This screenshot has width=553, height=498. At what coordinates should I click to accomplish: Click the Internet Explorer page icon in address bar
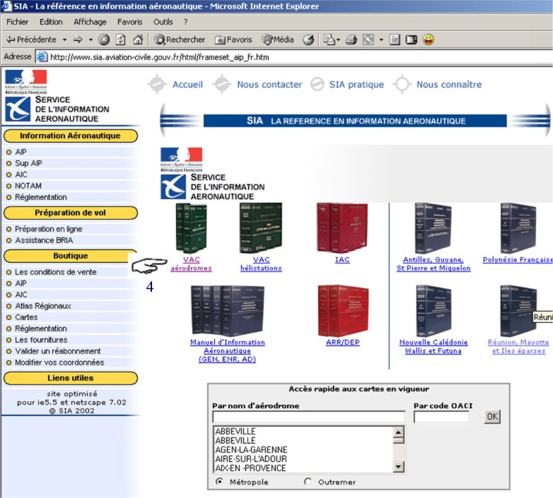click(42, 57)
